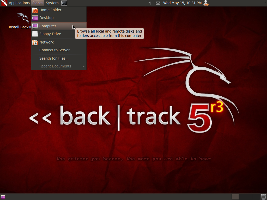Open the user session switcher icon
Screen dimensions: 267x200
point(206,3)
